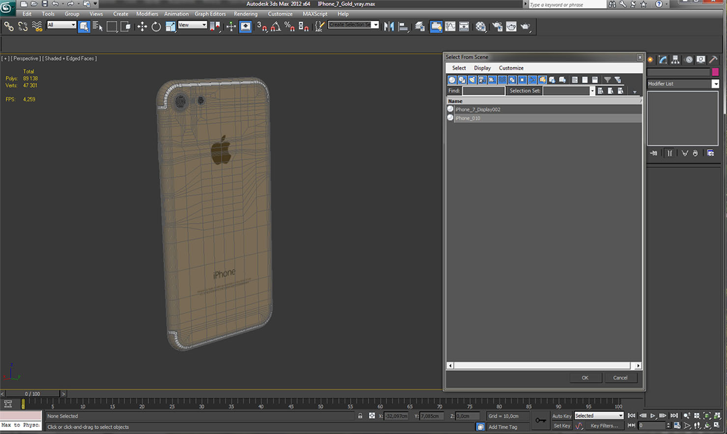Open the reference coordinate system View dropdown
Image resolution: width=727 pixels, height=434 pixels.
tap(192, 25)
